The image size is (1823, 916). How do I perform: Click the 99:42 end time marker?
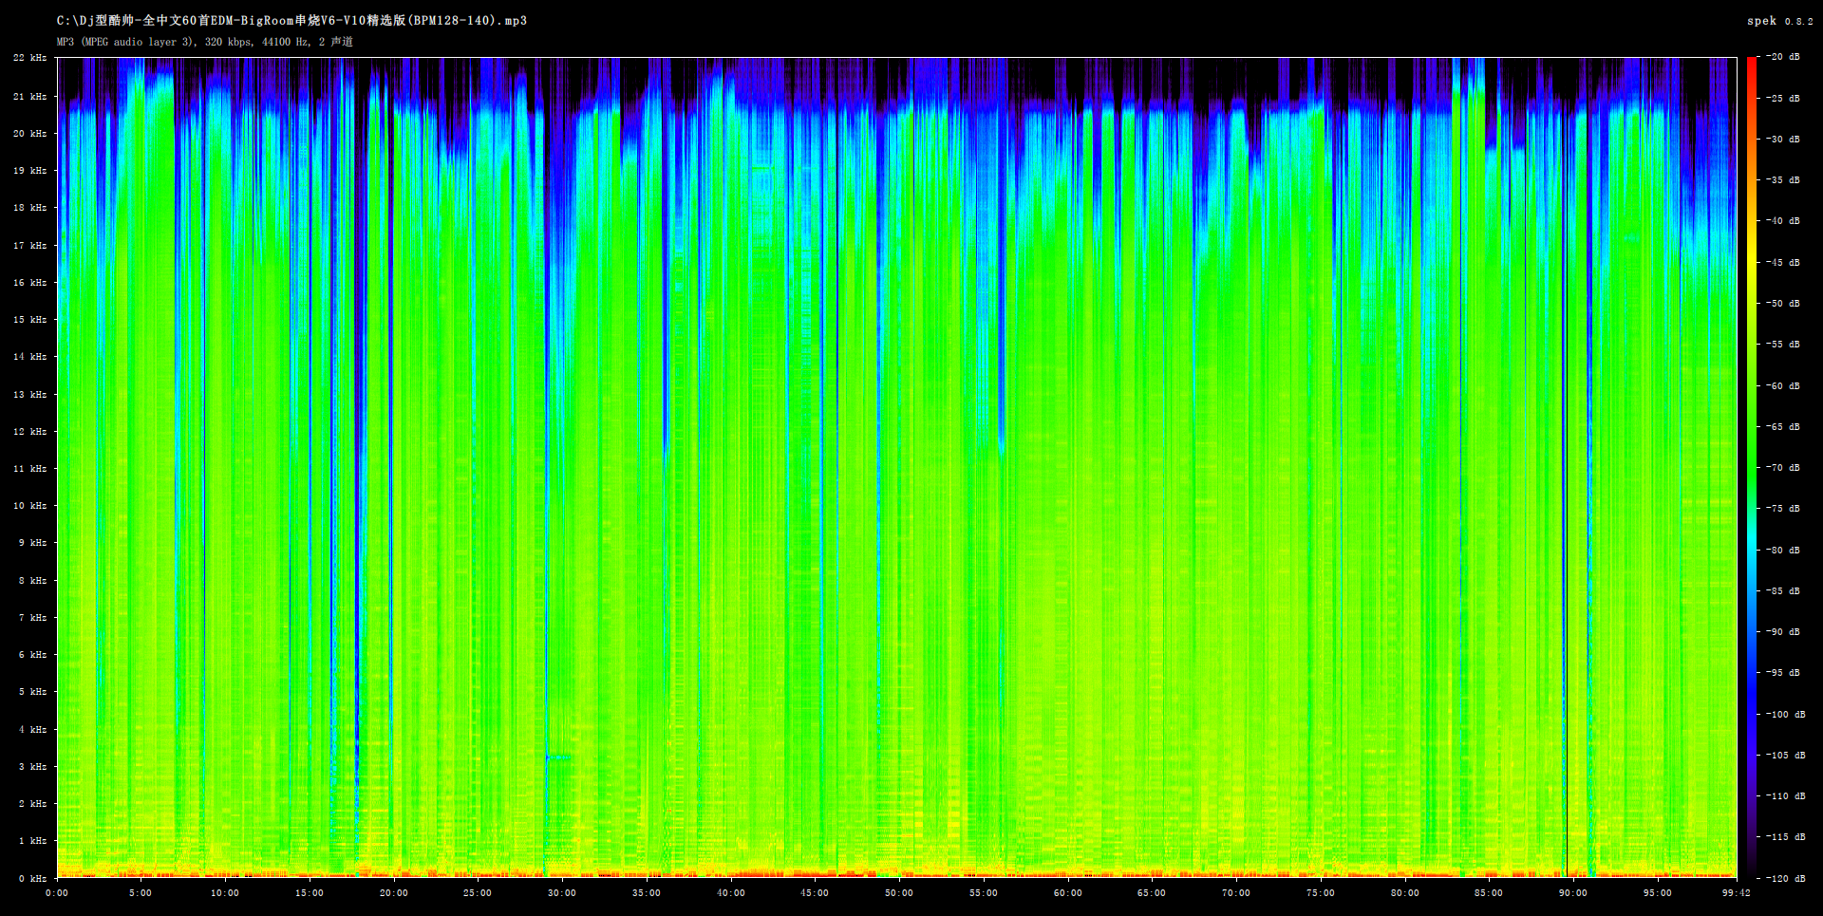(1737, 893)
